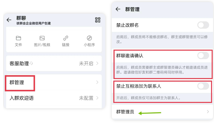The width and height of the screenshot is (218, 123).
Task: Go back from the 群管理 page
Action: tap(118, 9)
